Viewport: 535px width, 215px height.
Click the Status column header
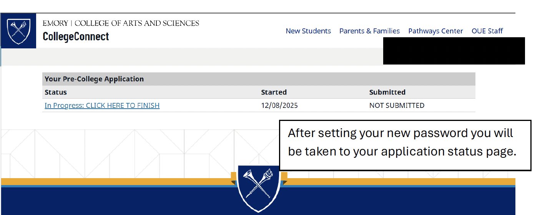pyautogui.click(x=56, y=92)
